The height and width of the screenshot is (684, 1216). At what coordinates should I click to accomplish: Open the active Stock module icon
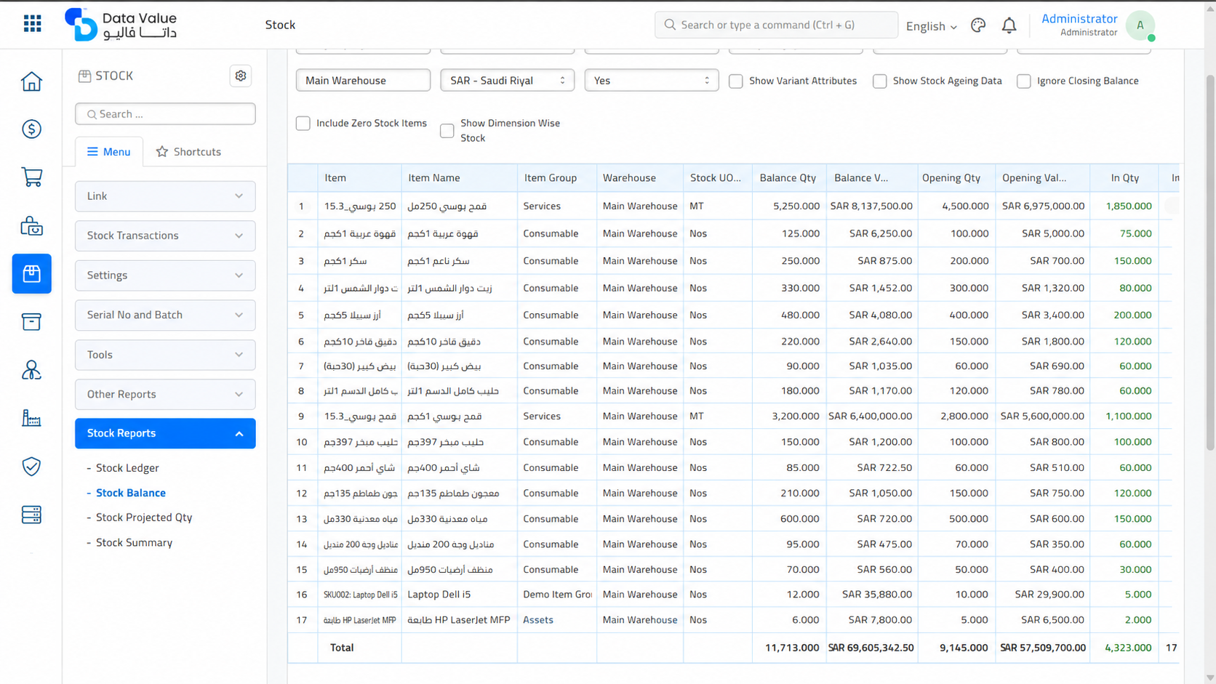point(31,273)
